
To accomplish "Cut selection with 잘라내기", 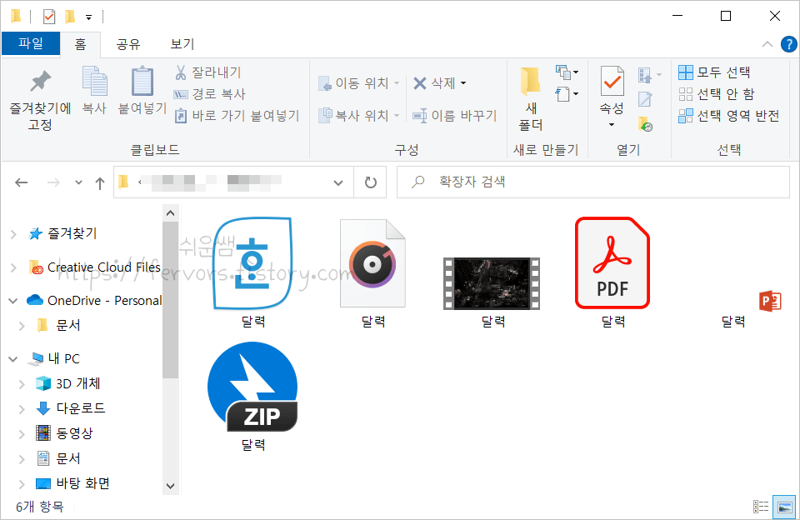I will point(207,72).
